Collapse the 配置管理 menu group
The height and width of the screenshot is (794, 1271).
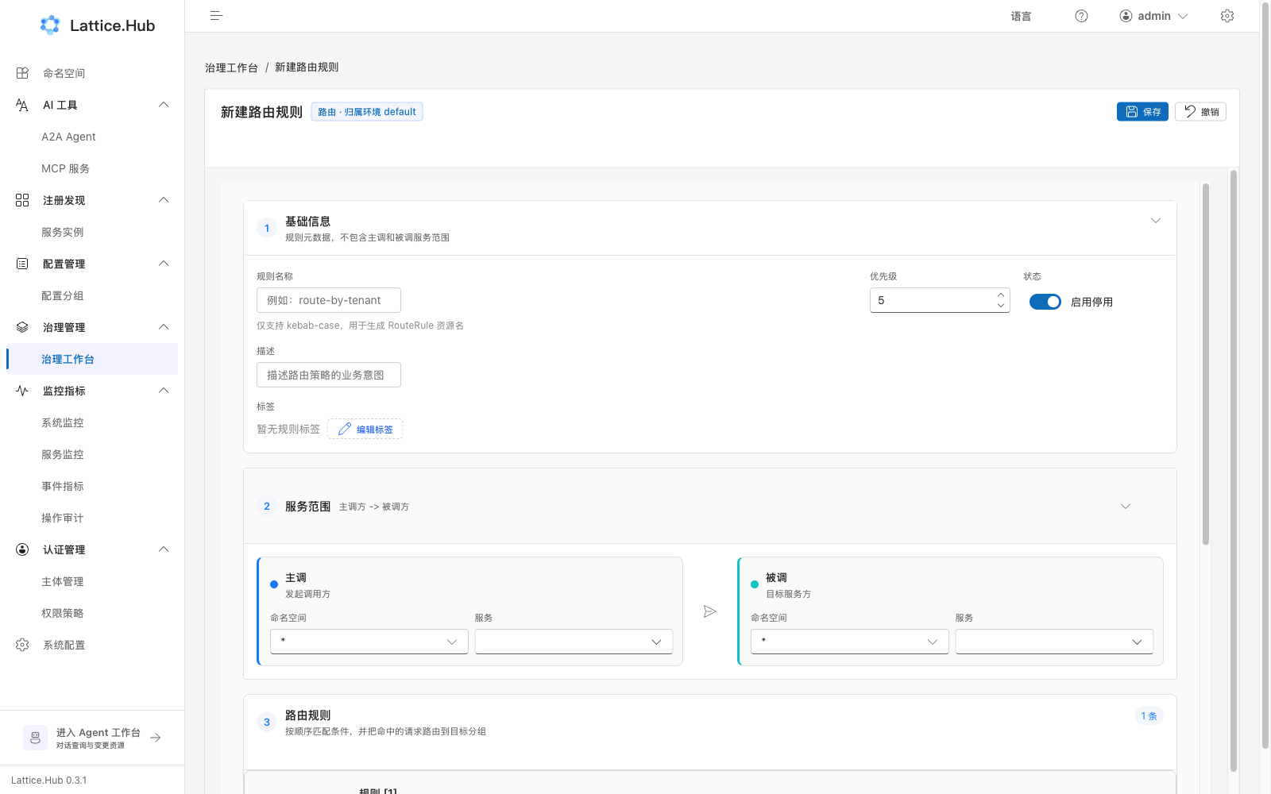pos(164,264)
